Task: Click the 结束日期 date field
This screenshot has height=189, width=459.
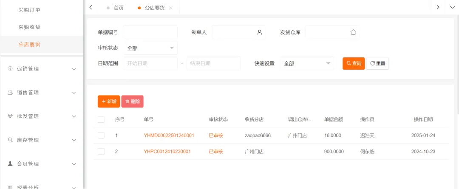Action: point(213,63)
